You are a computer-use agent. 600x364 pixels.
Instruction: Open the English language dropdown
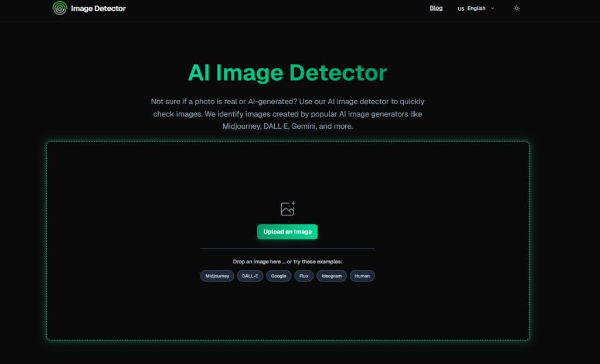pyautogui.click(x=476, y=9)
